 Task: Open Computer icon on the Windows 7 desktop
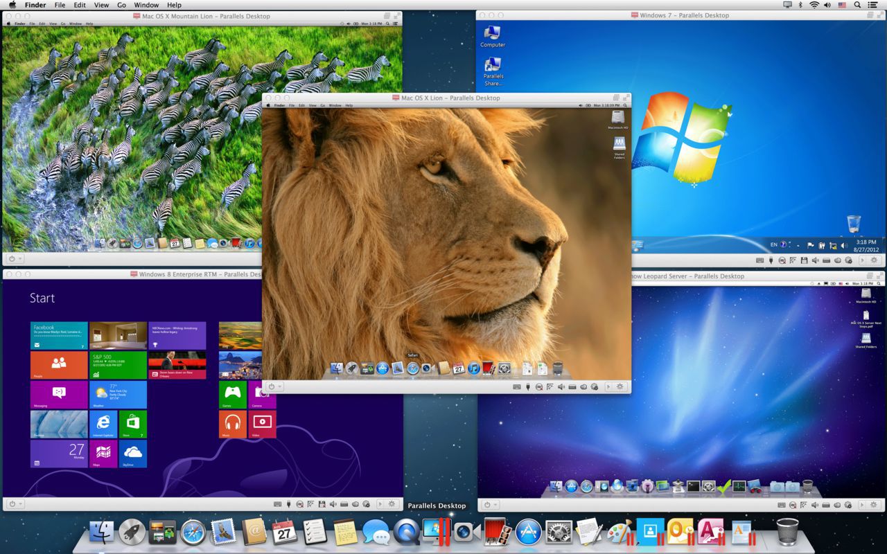(x=493, y=35)
